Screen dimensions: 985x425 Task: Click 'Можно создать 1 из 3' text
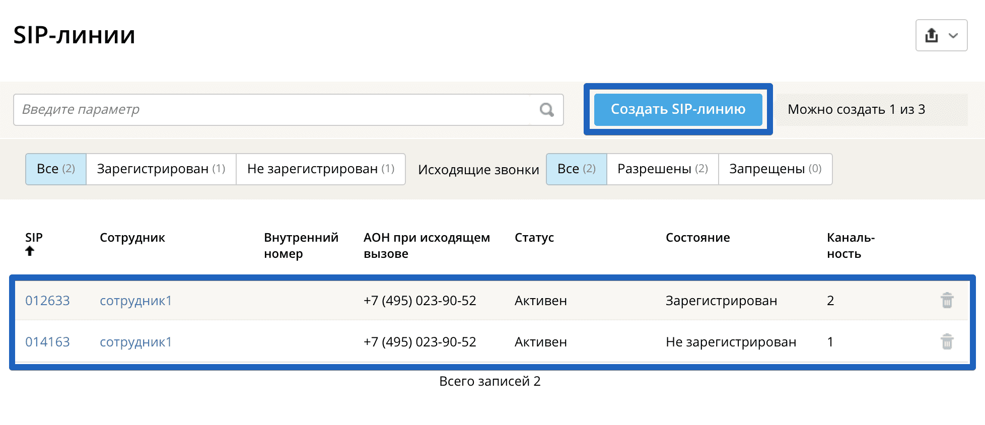856,109
